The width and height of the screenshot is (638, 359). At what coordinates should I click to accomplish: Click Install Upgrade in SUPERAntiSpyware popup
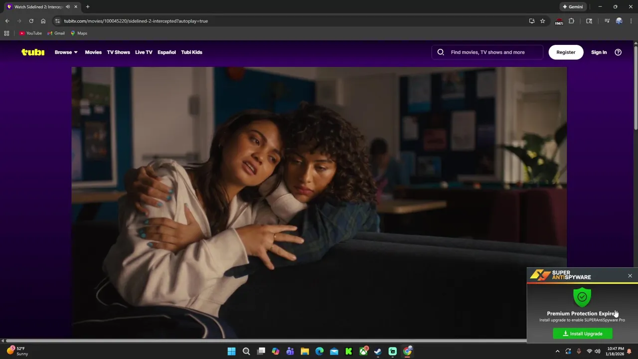tap(583, 334)
